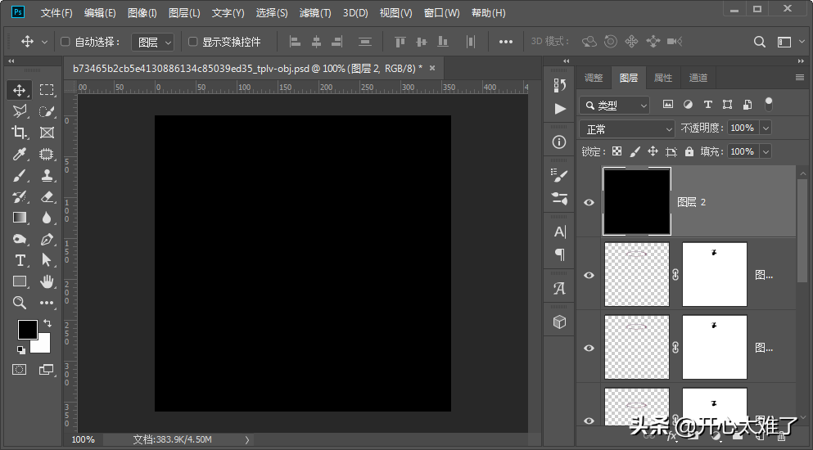Select the Move tool in toolbox
The image size is (813, 450).
pos(19,90)
